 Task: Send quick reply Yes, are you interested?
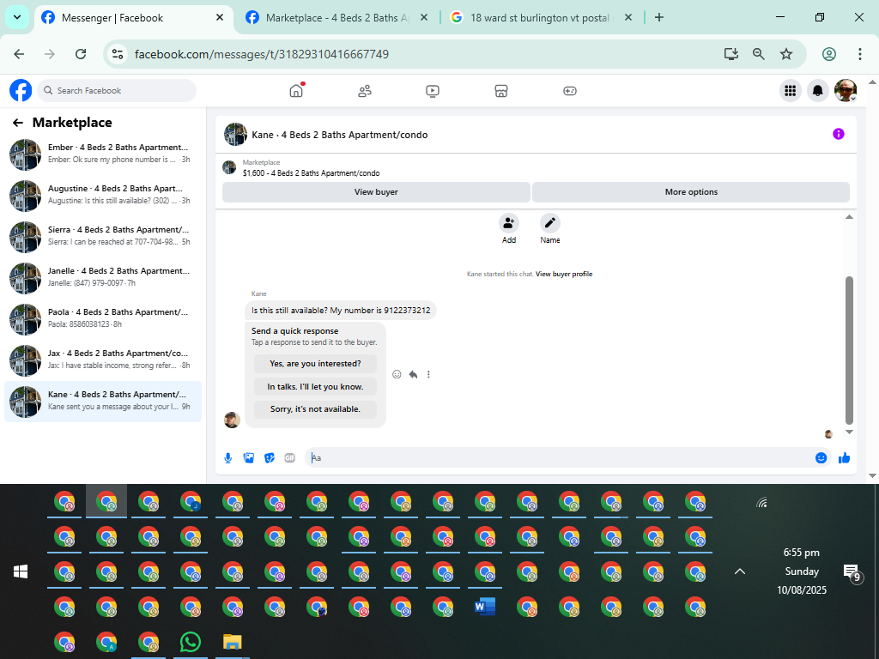tap(315, 364)
